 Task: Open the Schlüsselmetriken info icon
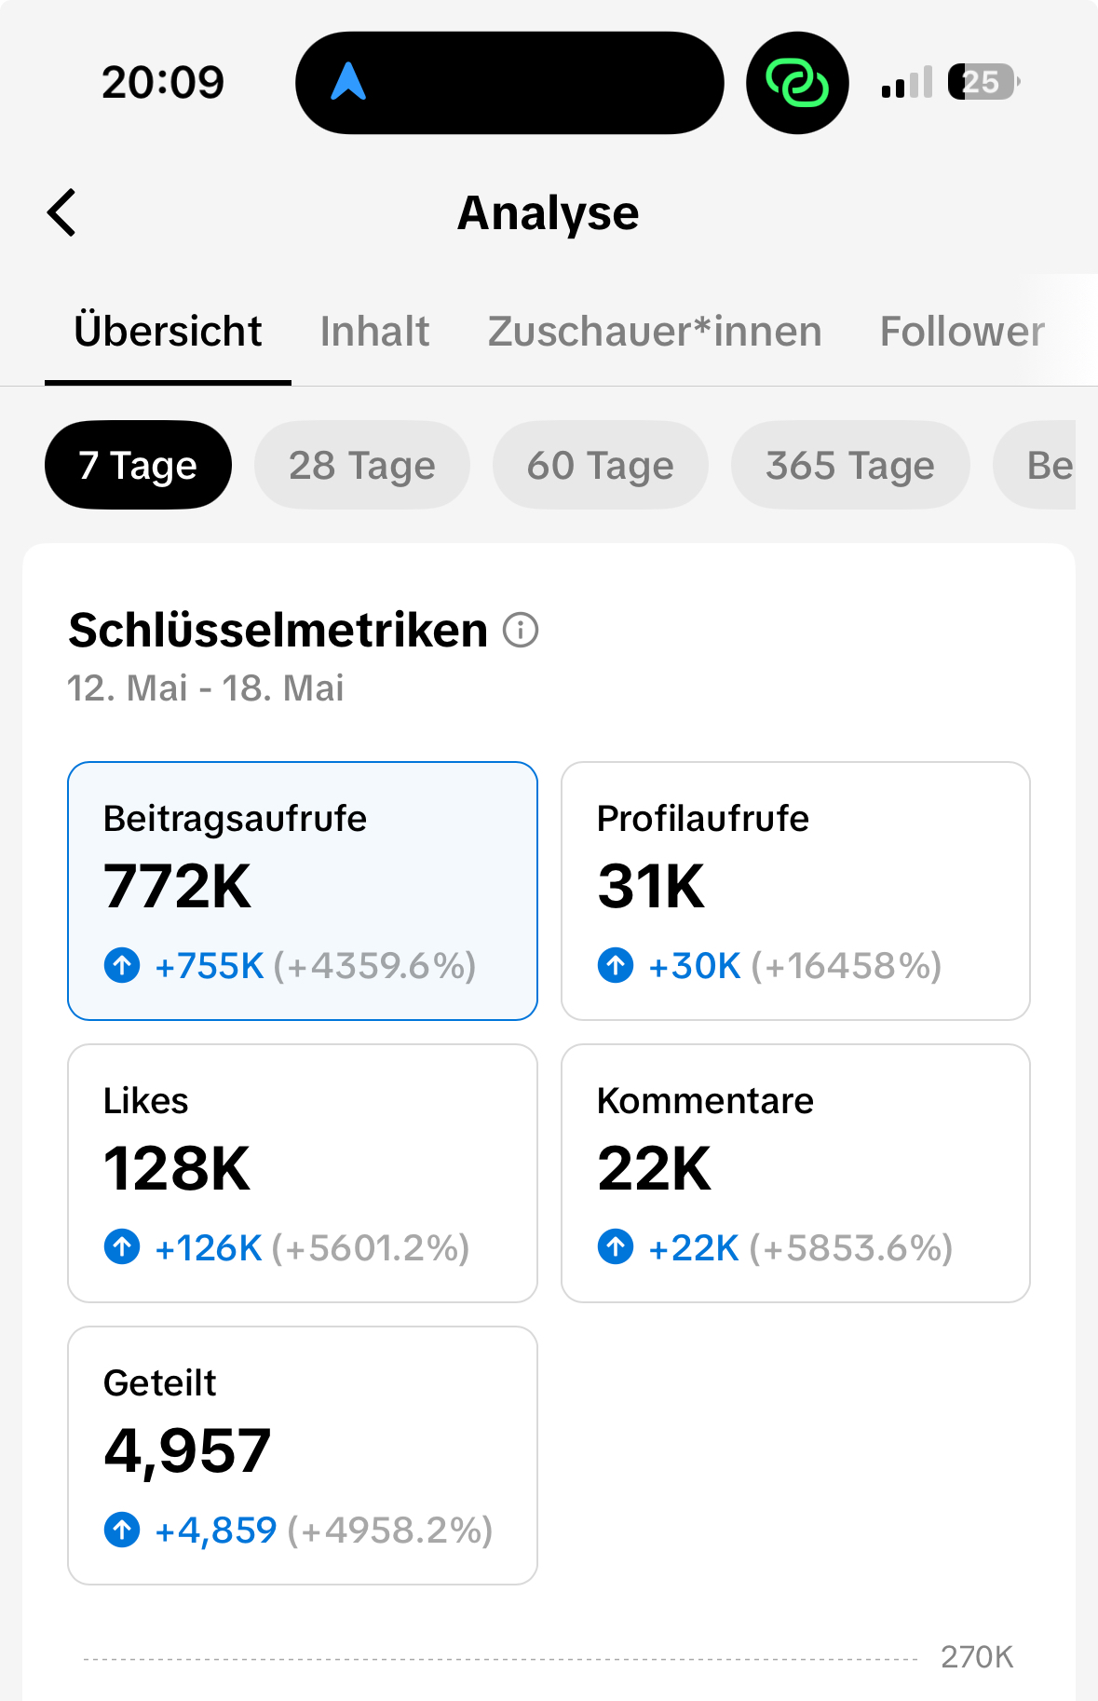tap(521, 631)
